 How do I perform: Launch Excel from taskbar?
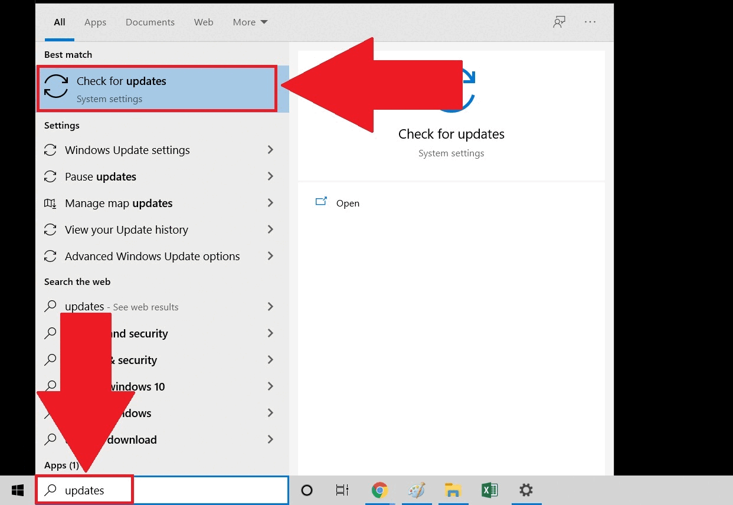tap(489, 490)
